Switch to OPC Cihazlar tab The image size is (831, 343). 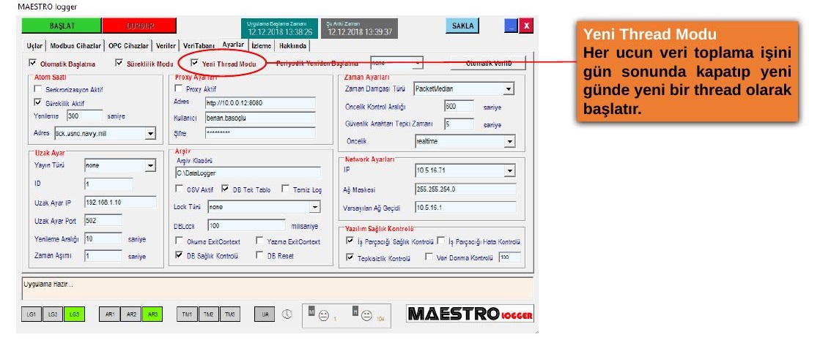click(129, 46)
